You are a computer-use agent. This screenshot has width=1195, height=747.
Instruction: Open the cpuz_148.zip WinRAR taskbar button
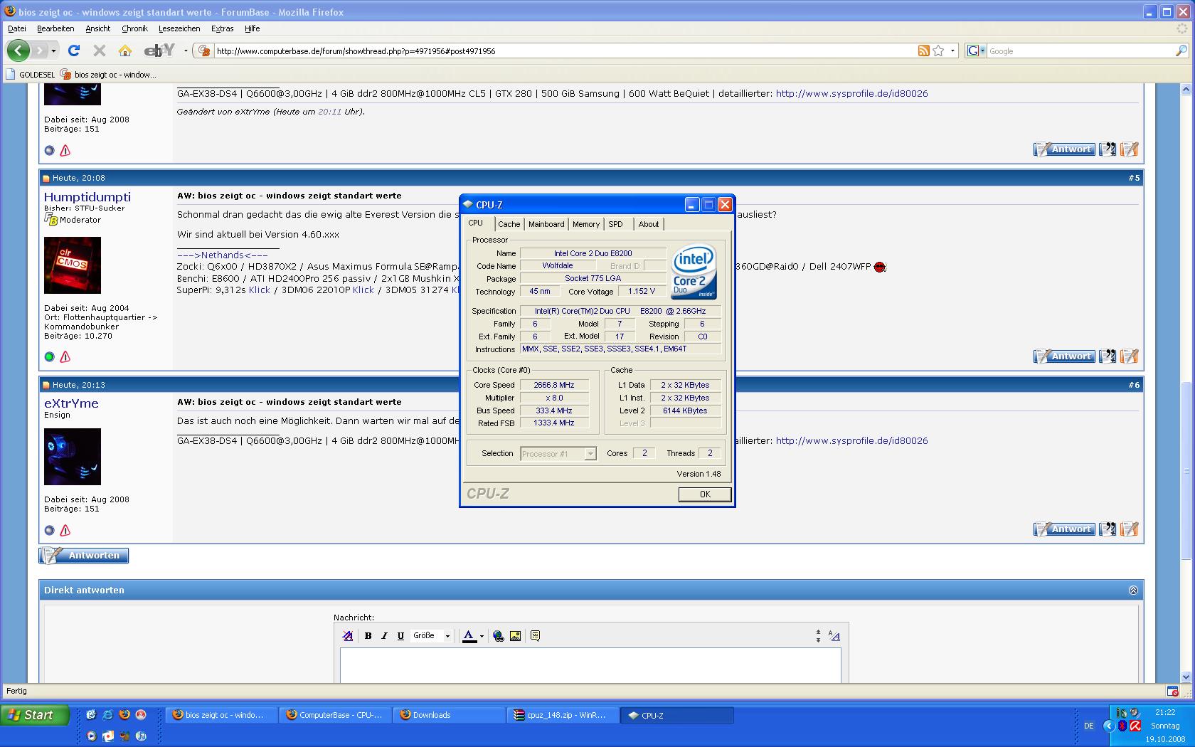563,715
